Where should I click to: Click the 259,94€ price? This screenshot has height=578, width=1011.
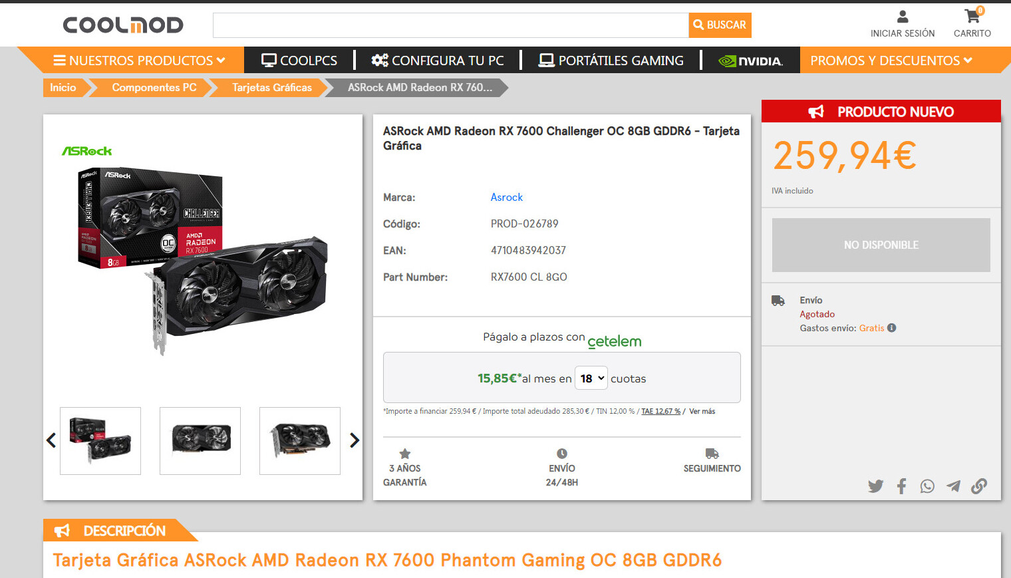[x=845, y=156]
